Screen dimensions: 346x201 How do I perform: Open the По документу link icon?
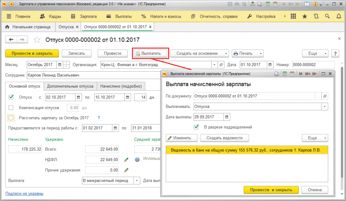tap(325, 96)
